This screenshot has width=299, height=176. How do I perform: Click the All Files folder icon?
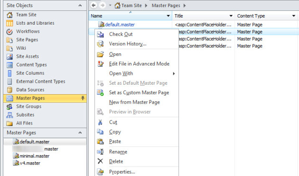click(x=9, y=123)
